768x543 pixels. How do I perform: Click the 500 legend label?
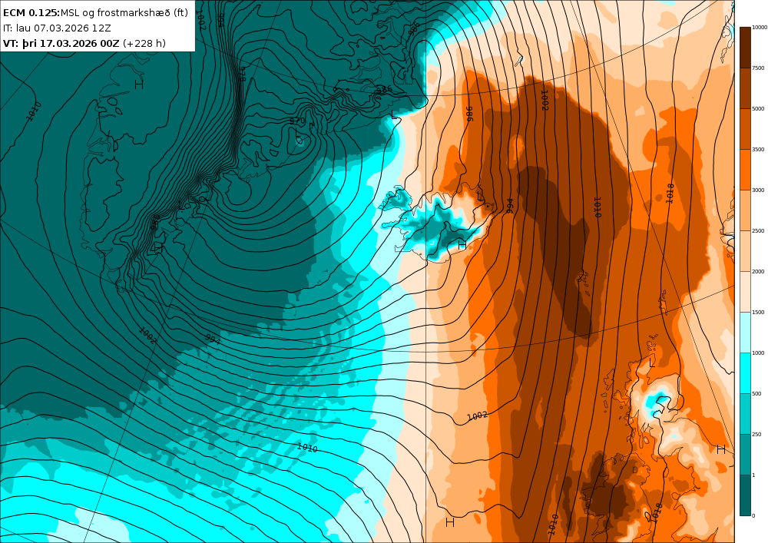756,394
